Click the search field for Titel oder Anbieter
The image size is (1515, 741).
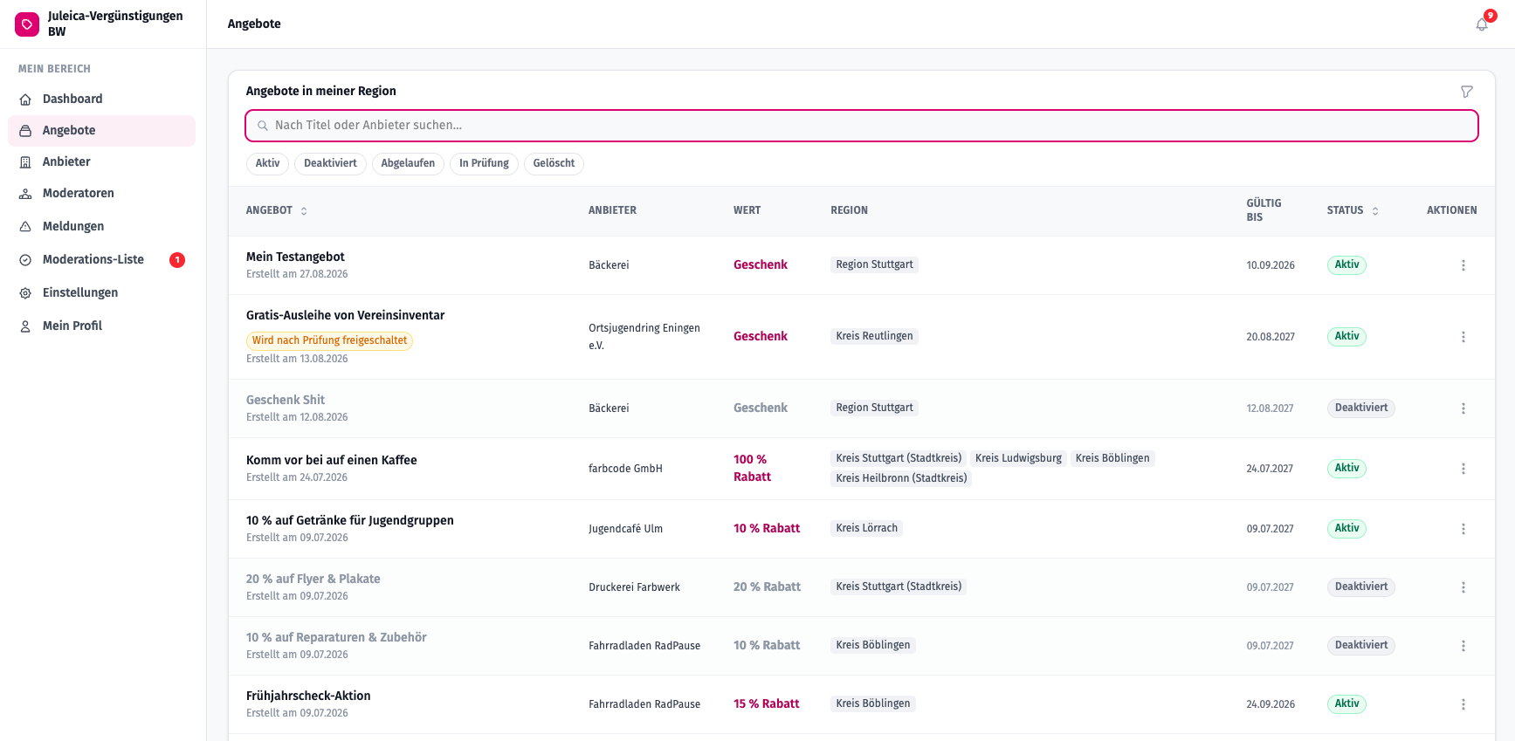coord(862,126)
